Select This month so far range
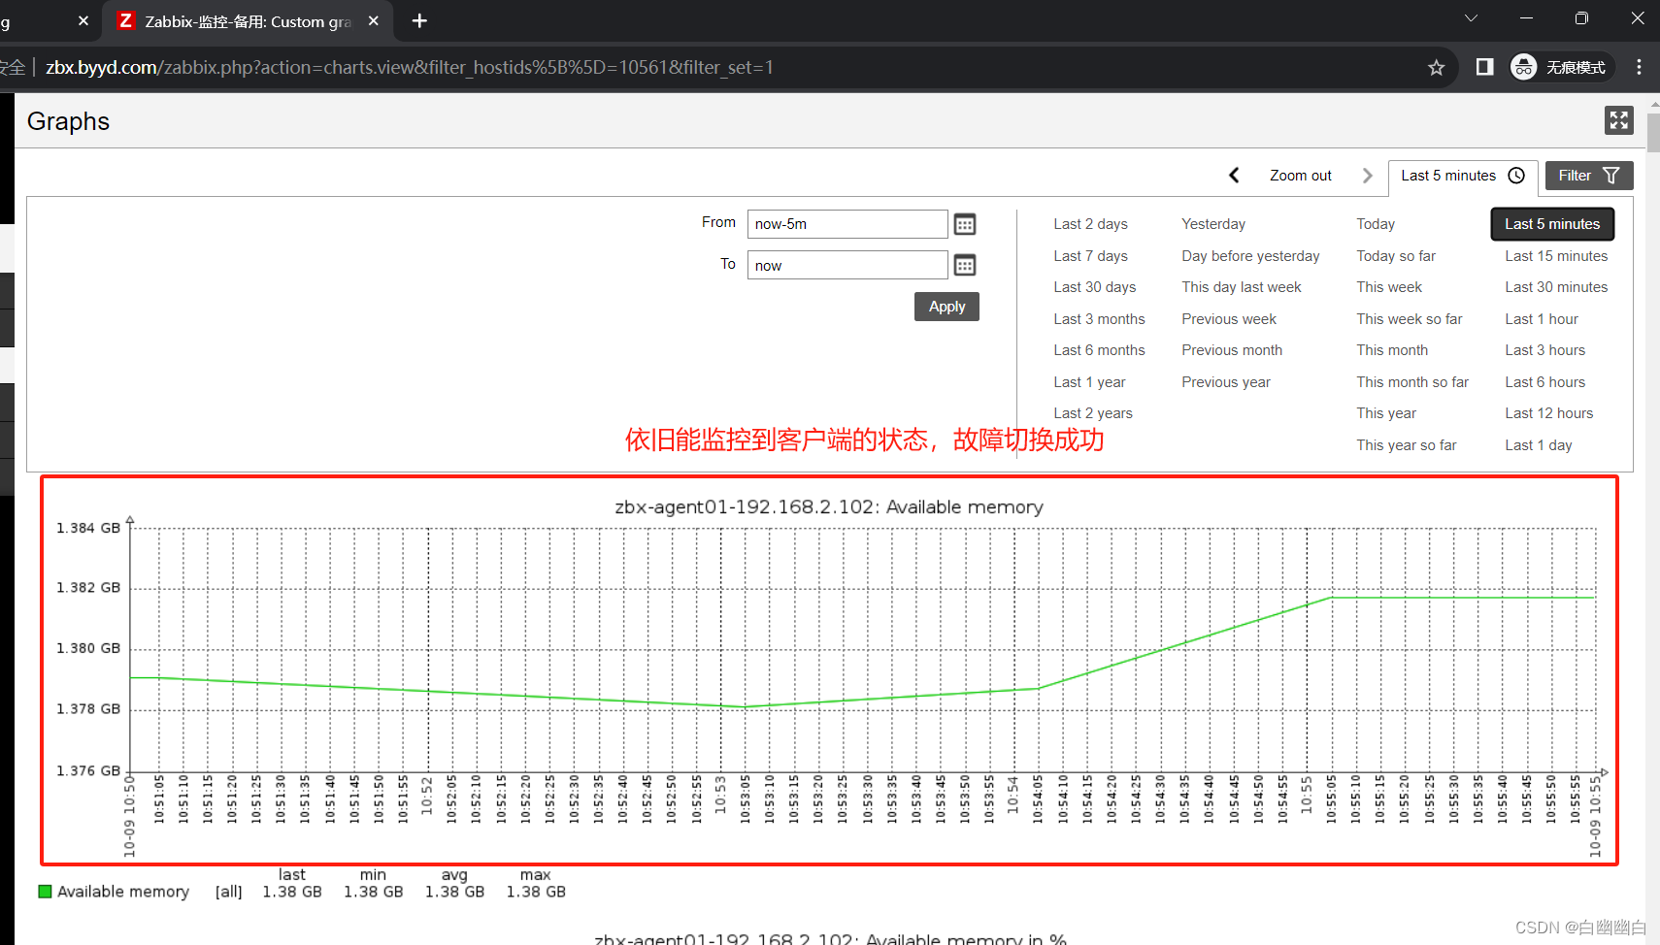The height and width of the screenshot is (945, 1660). click(1412, 382)
